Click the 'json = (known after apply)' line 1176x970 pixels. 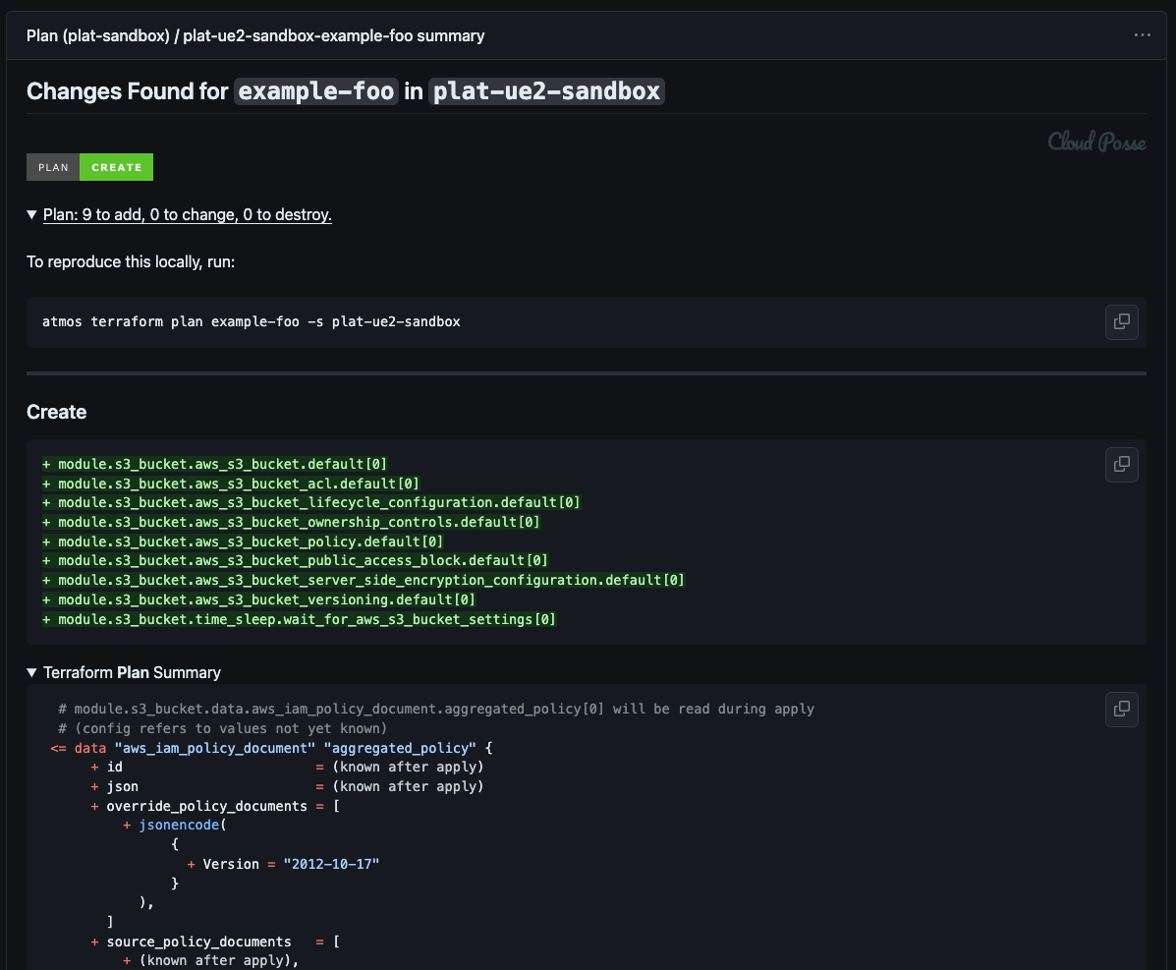pos(287,786)
